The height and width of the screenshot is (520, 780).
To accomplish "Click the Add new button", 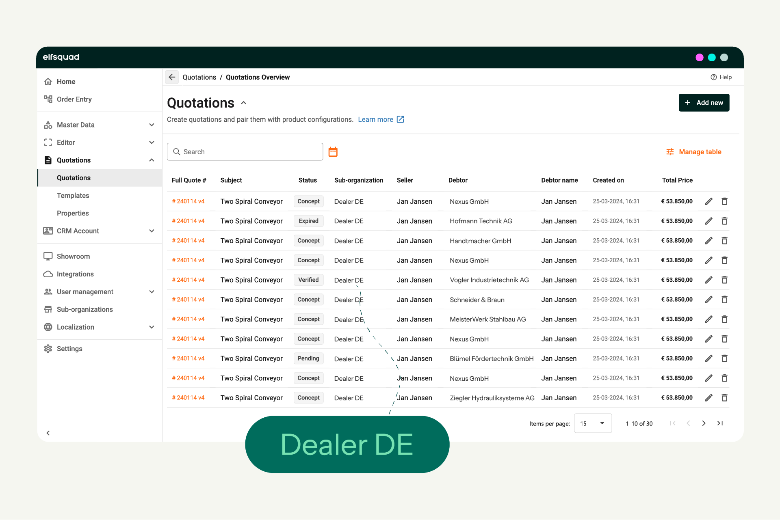I will tap(704, 102).
